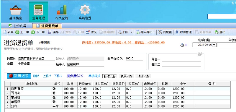Click the 平米 unit cell

pyautogui.click(x=57, y=106)
